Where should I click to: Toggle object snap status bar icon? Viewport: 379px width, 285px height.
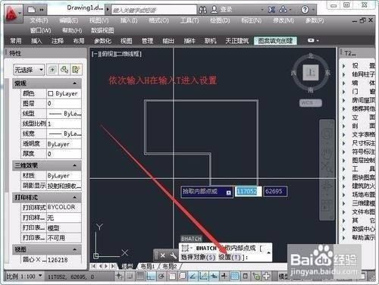[x=172, y=276]
